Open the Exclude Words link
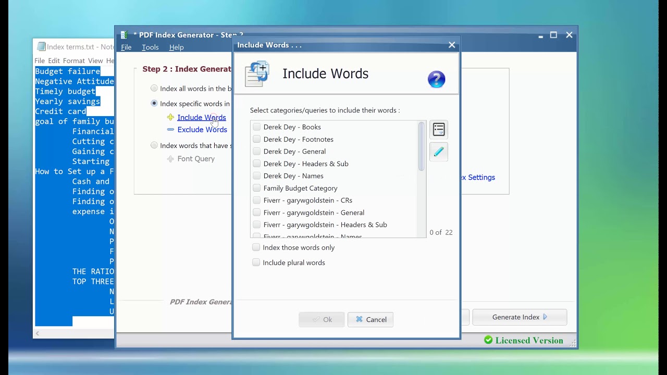 click(x=202, y=130)
